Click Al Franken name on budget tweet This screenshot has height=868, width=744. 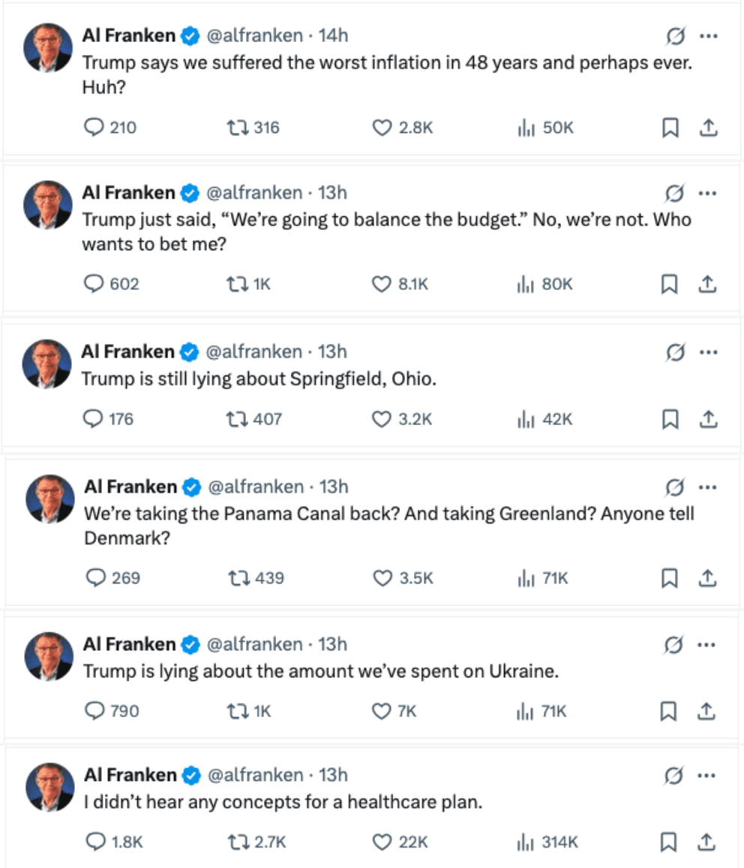128,193
